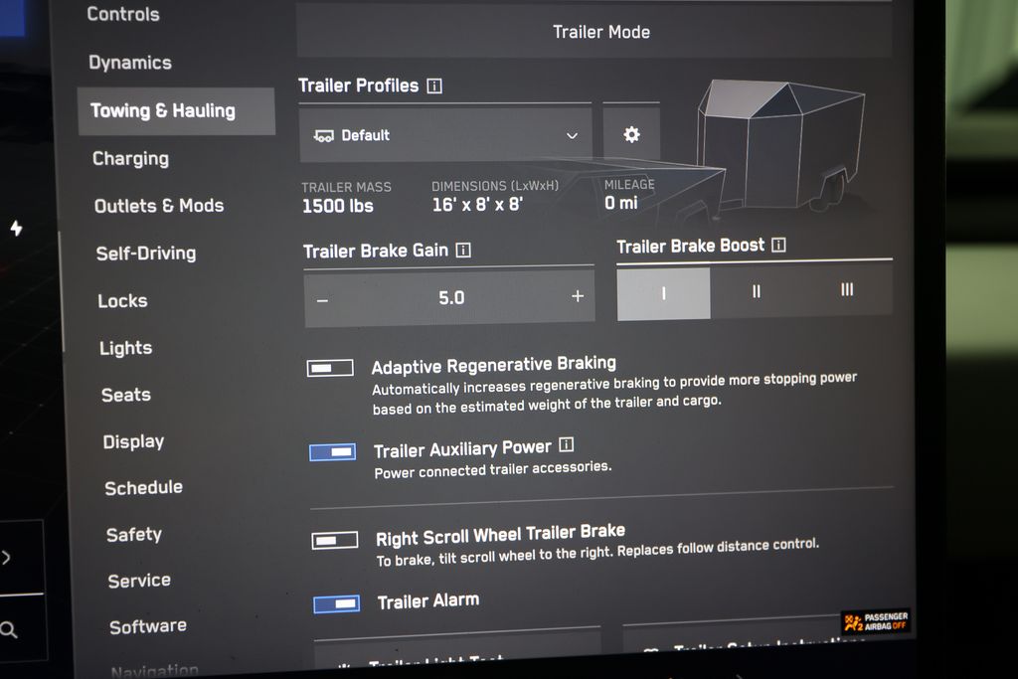
Task: Tap the trailer mass value 1500 lbs
Action: point(338,207)
